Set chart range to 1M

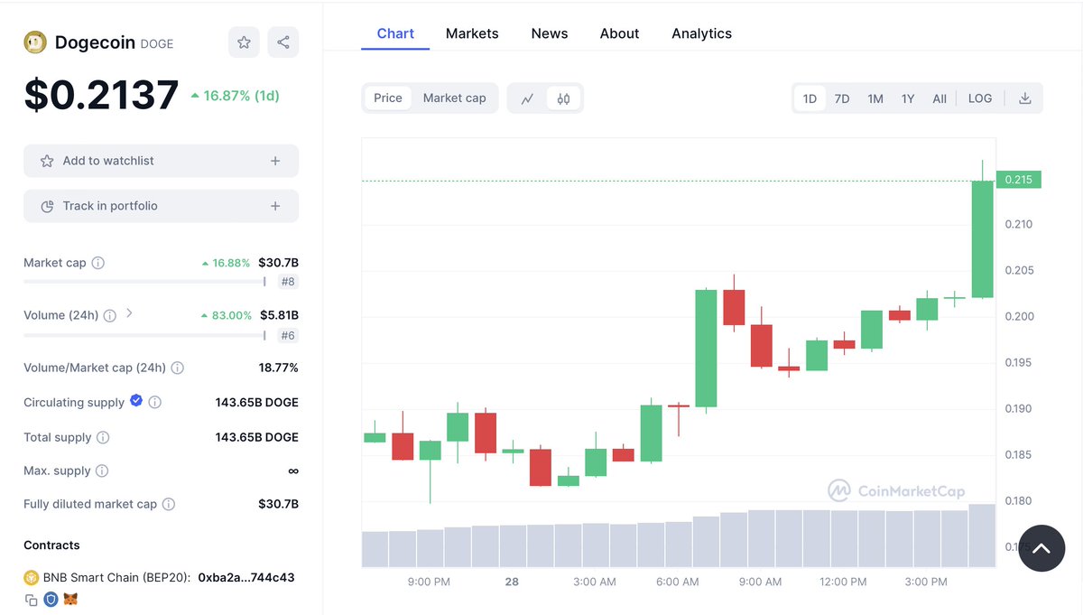click(875, 98)
